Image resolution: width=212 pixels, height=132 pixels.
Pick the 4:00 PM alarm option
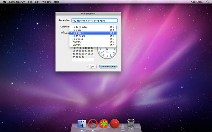93,42
